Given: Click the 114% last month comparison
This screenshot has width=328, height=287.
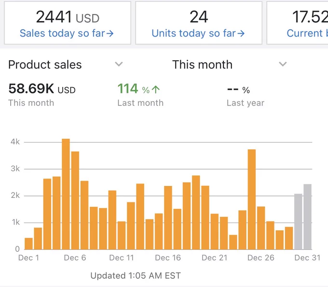Looking at the screenshot, I should (x=138, y=89).
